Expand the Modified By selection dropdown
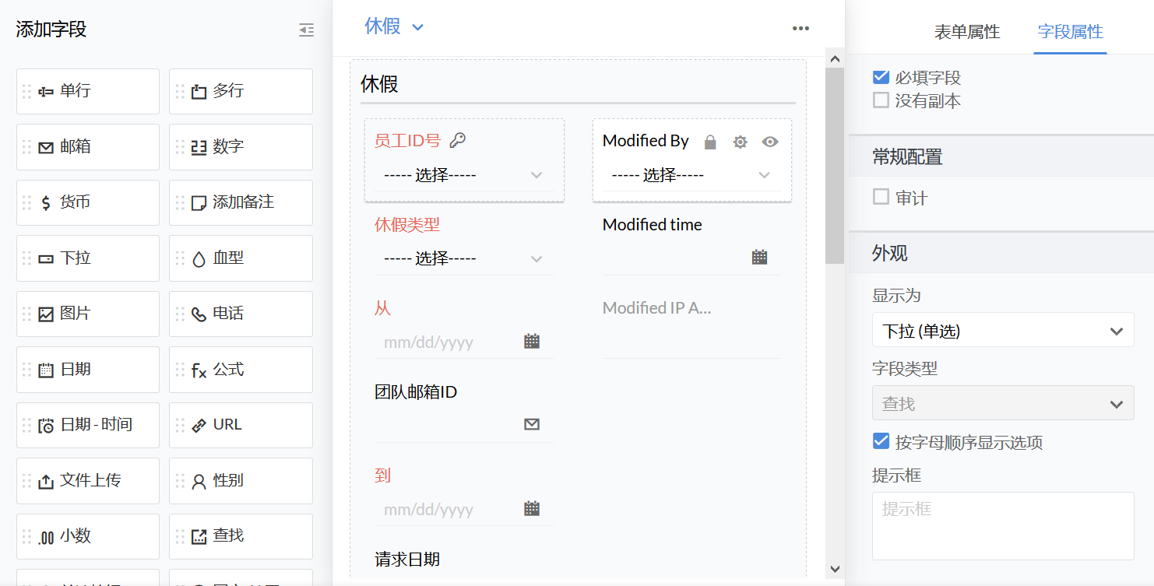The image size is (1154, 586). (691, 175)
